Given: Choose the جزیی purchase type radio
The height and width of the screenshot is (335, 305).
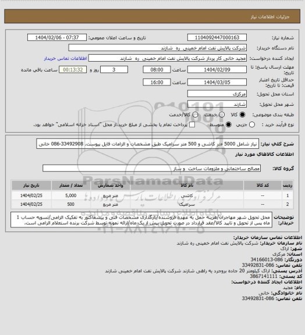Looking at the screenshot, I should [252, 124].
